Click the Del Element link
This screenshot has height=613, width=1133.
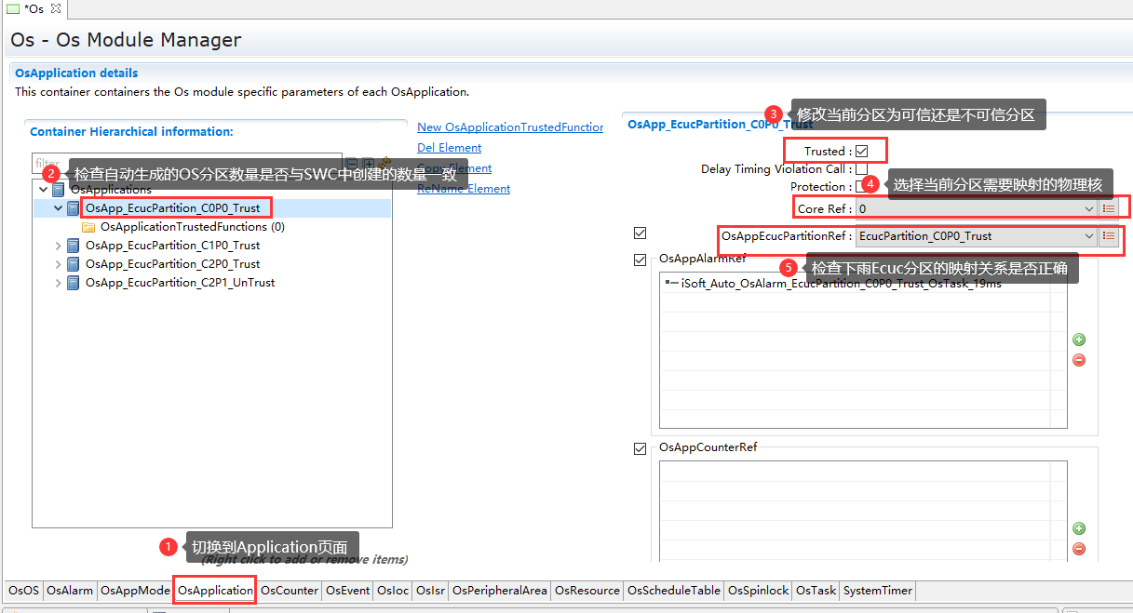point(449,148)
